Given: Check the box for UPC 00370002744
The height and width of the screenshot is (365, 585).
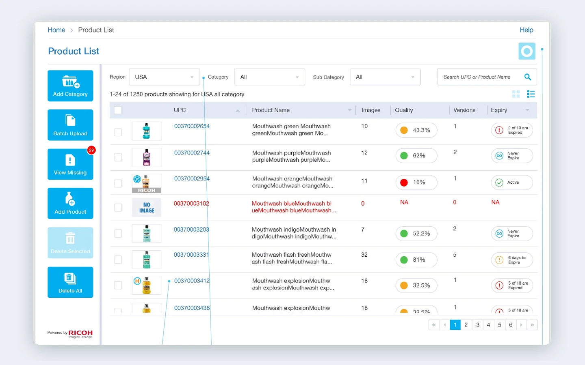Looking at the screenshot, I should click(118, 157).
